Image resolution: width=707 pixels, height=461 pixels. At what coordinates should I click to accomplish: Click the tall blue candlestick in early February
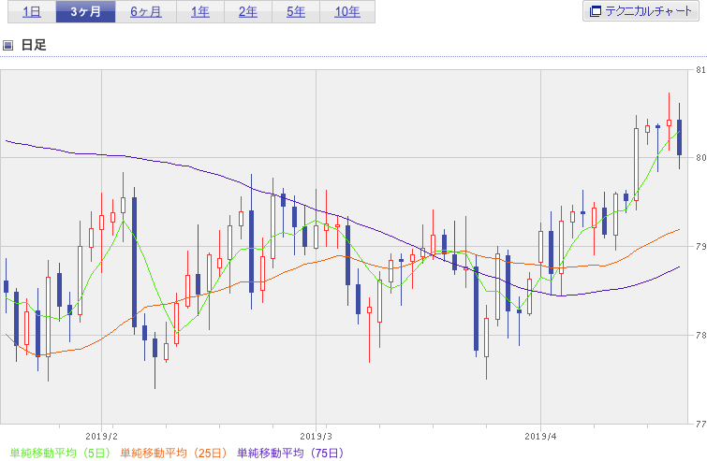134,262
